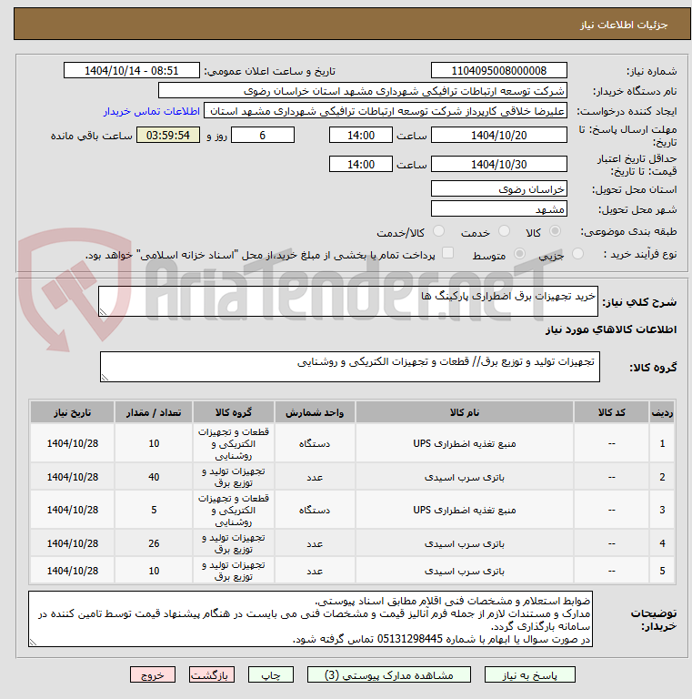Click the خروج exit button
Screen dimensions: 692x699
point(153,675)
